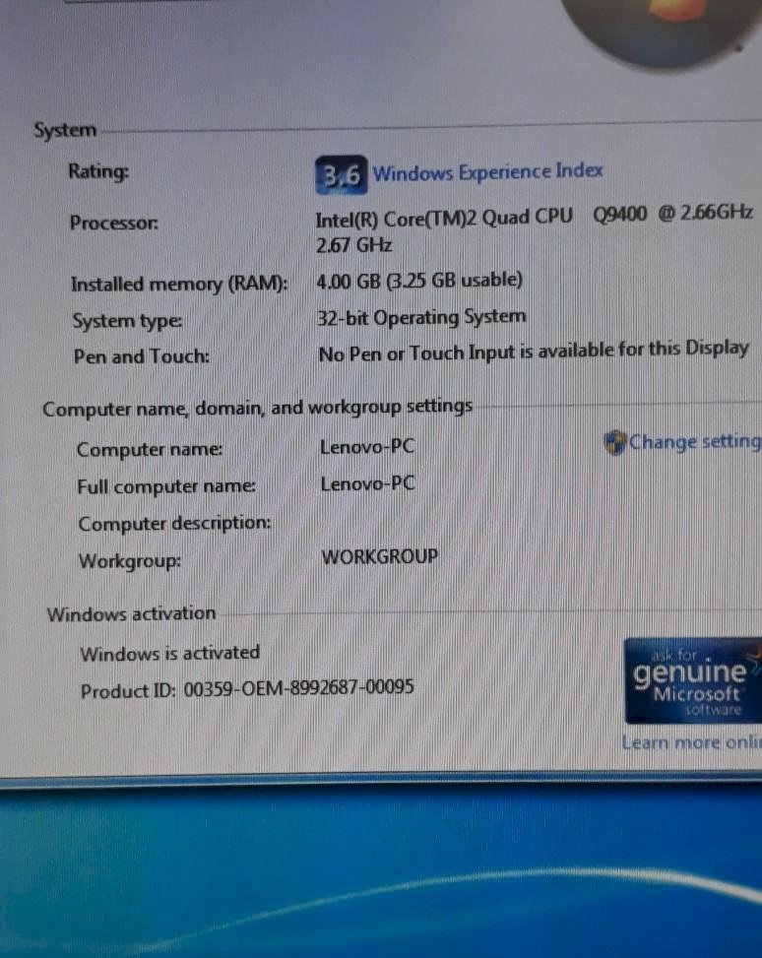
Task: Open the Windows Experience Index link
Action: 487,173
